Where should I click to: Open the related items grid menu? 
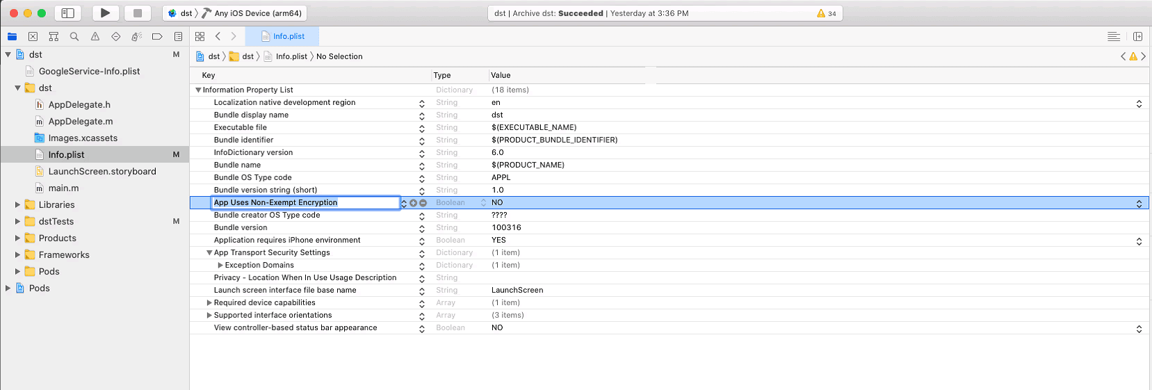pyautogui.click(x=200, y=37)
